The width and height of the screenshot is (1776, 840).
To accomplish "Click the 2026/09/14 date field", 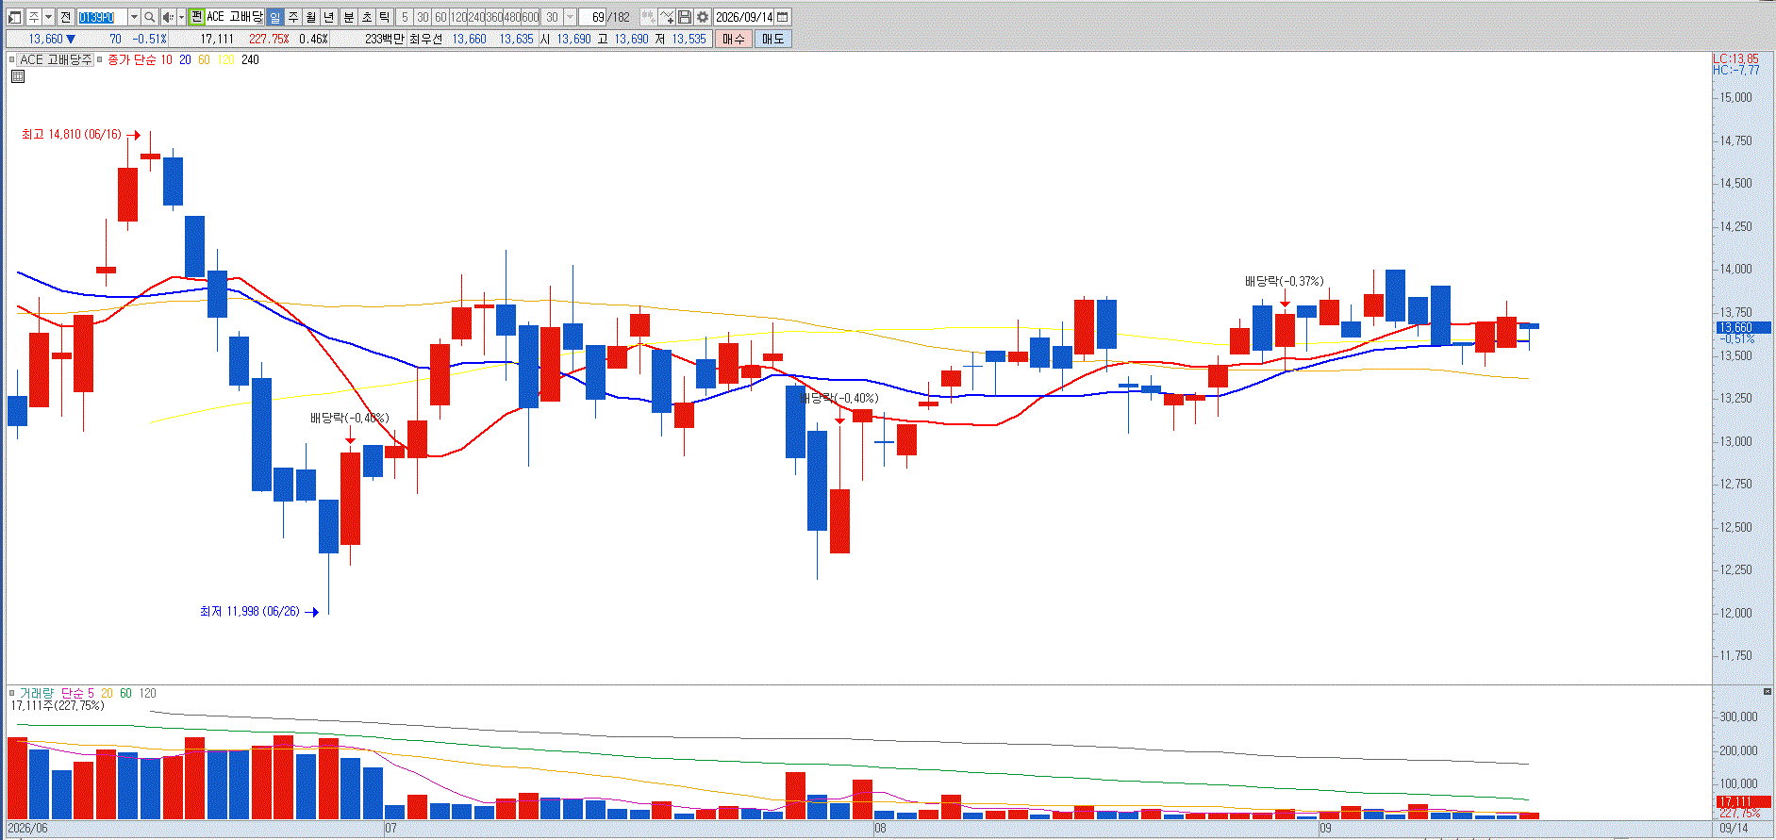I will tap(743, 17).
